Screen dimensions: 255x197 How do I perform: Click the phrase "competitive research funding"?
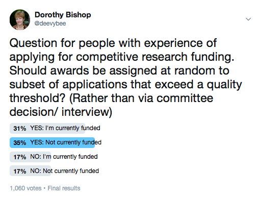(154, 57)
